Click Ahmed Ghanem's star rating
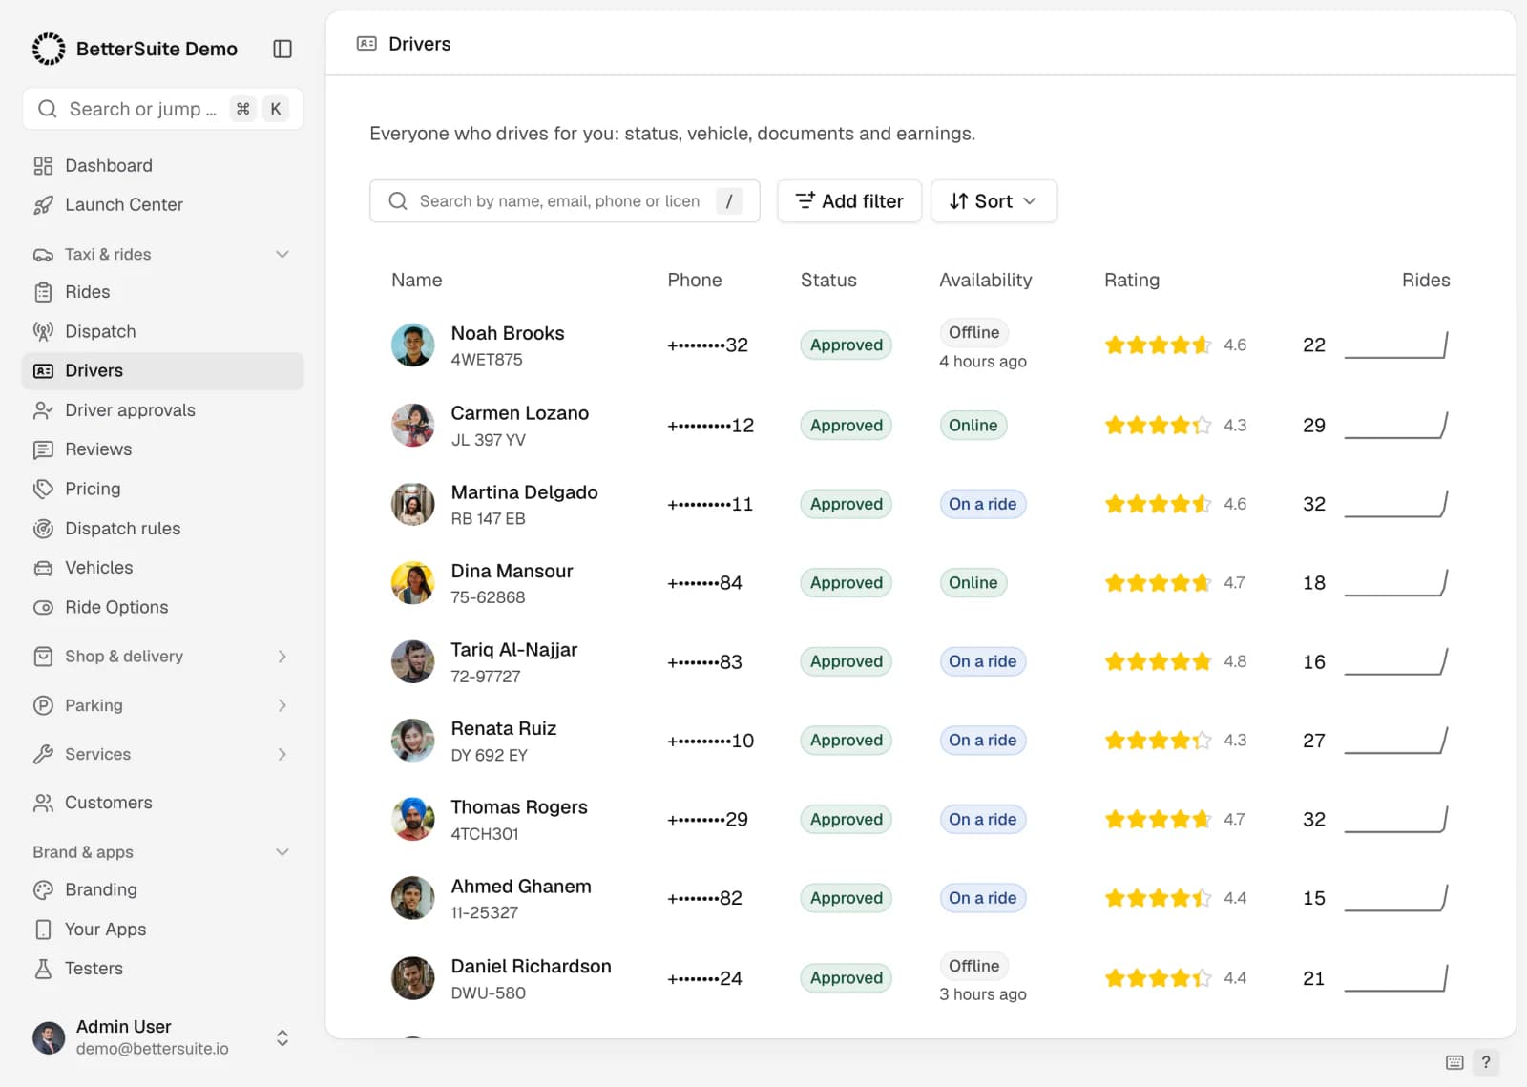 pos(1158,898)
